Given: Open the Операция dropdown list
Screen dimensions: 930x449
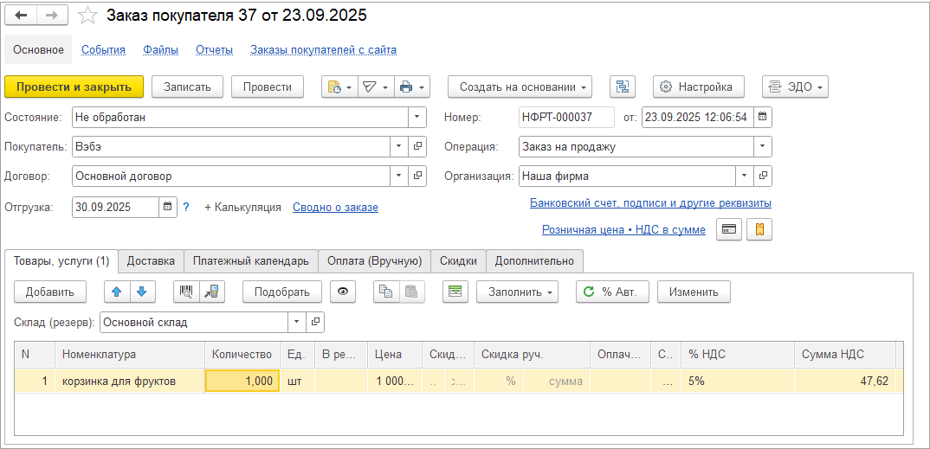Looking at the screenshot, I should [762, 146].
